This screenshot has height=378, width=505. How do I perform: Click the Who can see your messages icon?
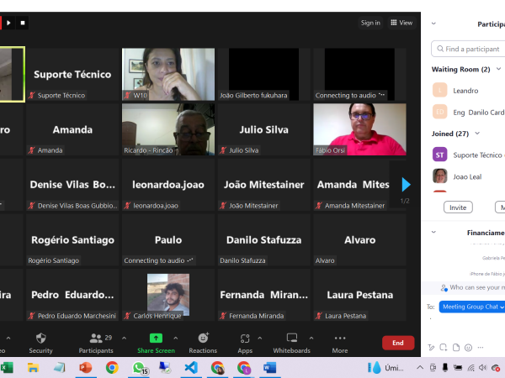coord(444,287)
